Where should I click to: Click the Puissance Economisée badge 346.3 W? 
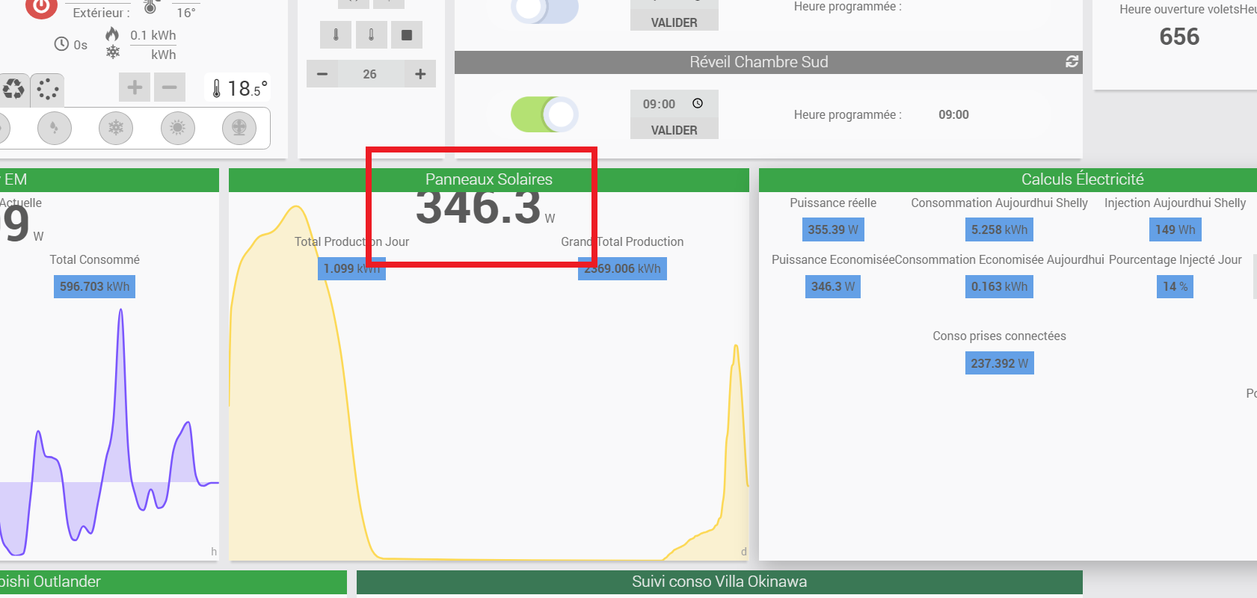pos(833,286)
